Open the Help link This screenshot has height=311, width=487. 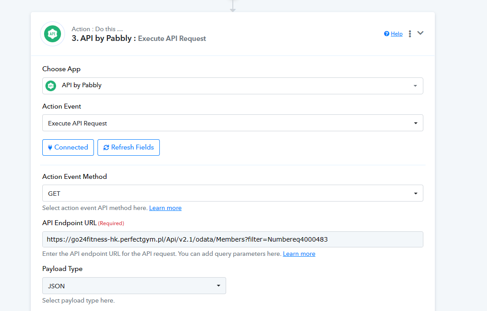397,33
